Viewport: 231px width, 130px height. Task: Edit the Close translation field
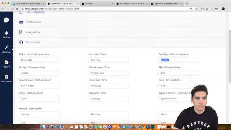pyautogui.click(x=39, y=99)
